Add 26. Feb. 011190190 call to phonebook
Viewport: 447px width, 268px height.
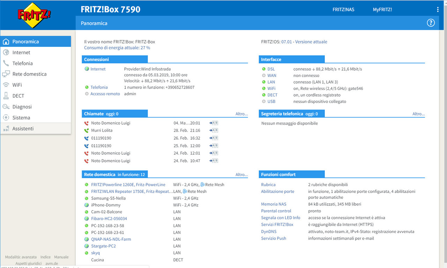point(214,138)
